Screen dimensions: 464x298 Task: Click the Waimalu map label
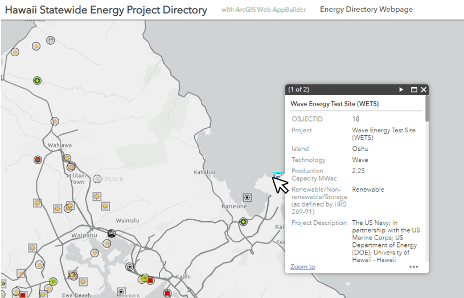click(128, 220)
